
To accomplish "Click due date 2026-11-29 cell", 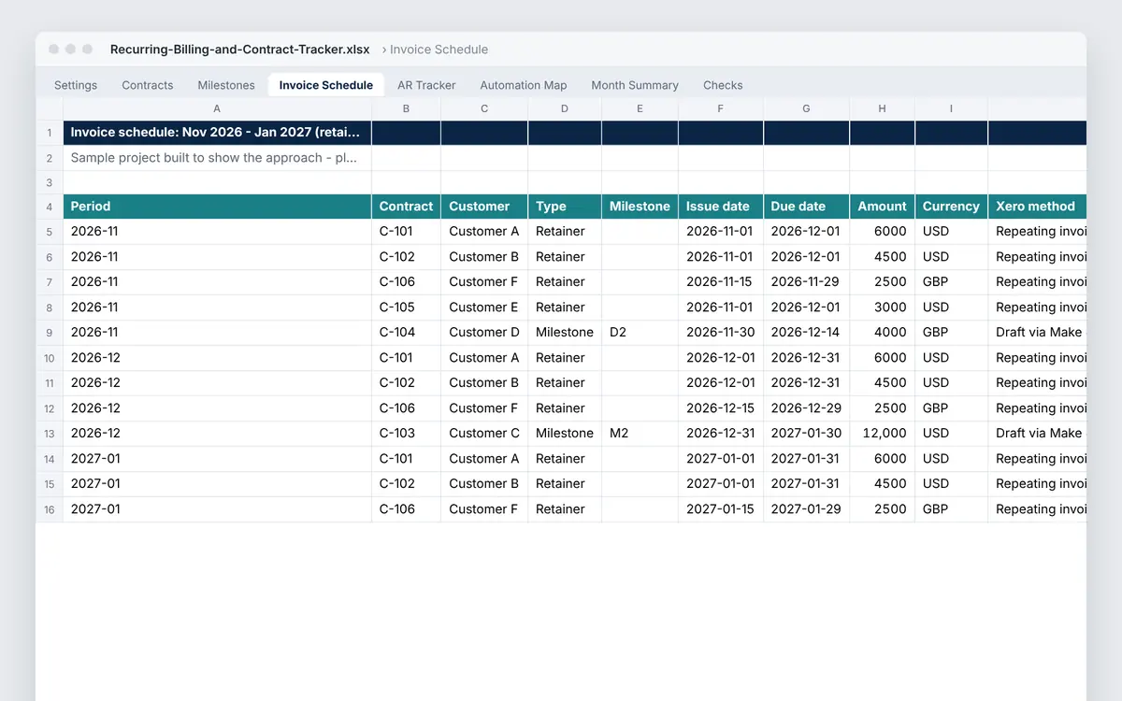I will click(806, 281).
